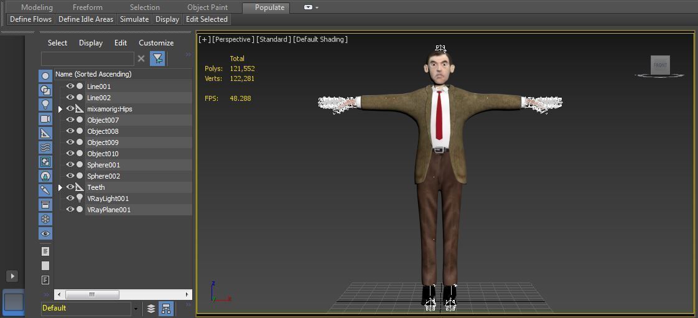Click the horizontal scrollbar thumb in explorer
Screen dimensions: 698x318
pyautogui.click(x=92, y=294)
